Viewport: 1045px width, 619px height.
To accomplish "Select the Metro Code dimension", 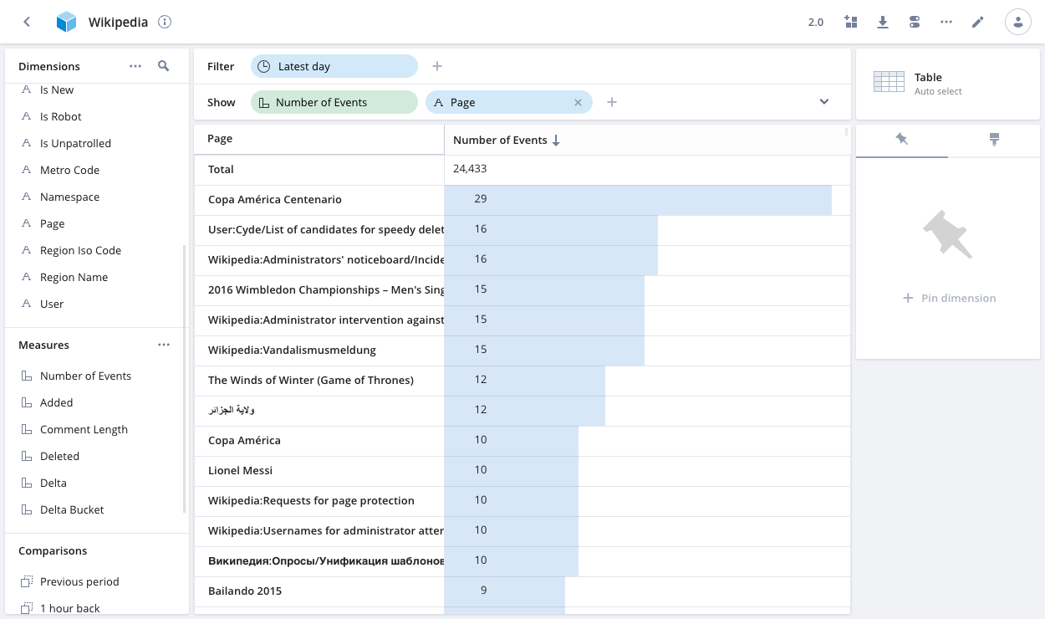I will [97, 170].
